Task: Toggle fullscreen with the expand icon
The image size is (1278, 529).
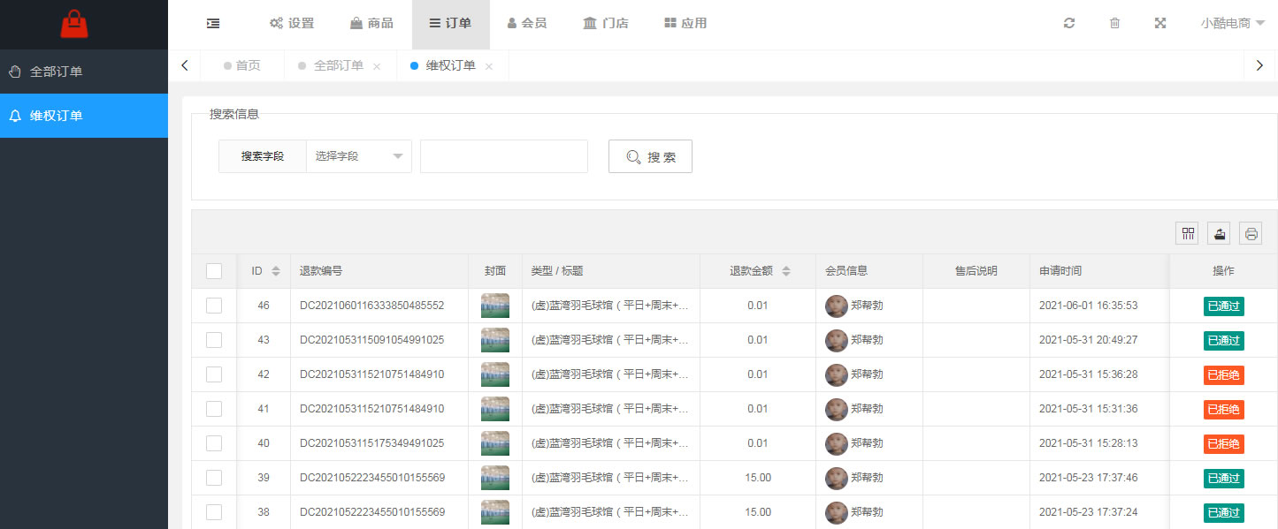Action: (x=1160, y=24)
